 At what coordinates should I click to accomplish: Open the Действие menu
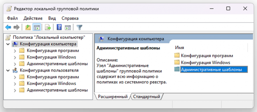[33, 18]
